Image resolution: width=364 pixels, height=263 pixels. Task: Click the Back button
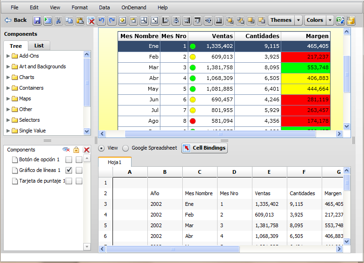point(16,20)
